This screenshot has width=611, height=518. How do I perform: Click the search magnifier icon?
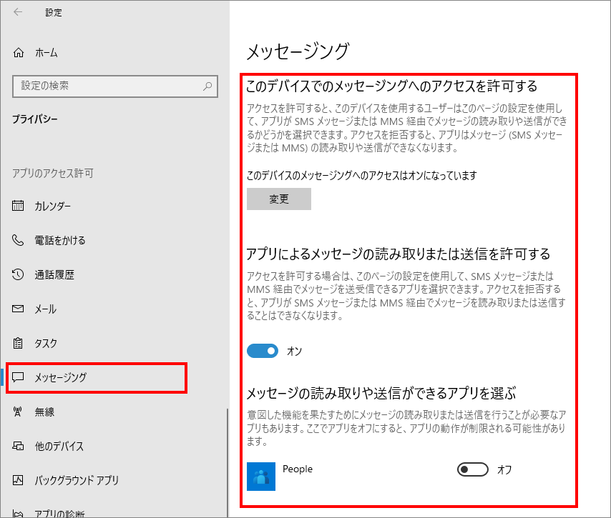207,86
